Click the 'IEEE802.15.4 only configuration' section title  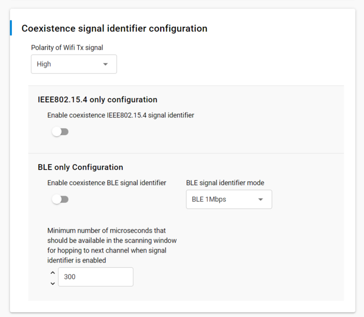tap(97, 100)
